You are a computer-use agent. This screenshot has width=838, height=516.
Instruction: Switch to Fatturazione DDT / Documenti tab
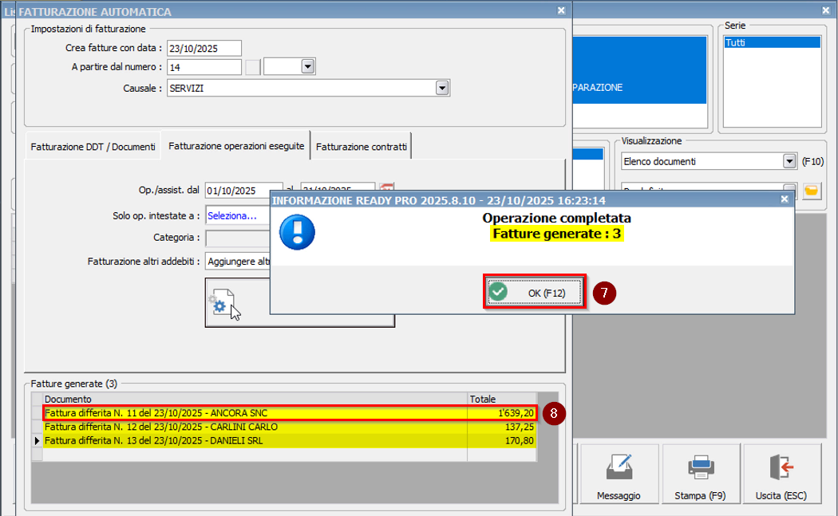point(93,148)
